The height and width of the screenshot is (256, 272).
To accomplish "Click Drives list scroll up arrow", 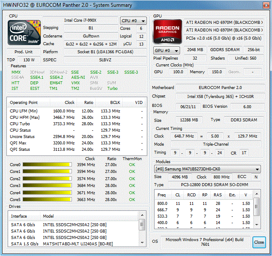I will [142, 215].
